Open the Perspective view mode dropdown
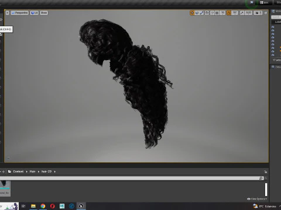281x210 pixels. [19, 13]
